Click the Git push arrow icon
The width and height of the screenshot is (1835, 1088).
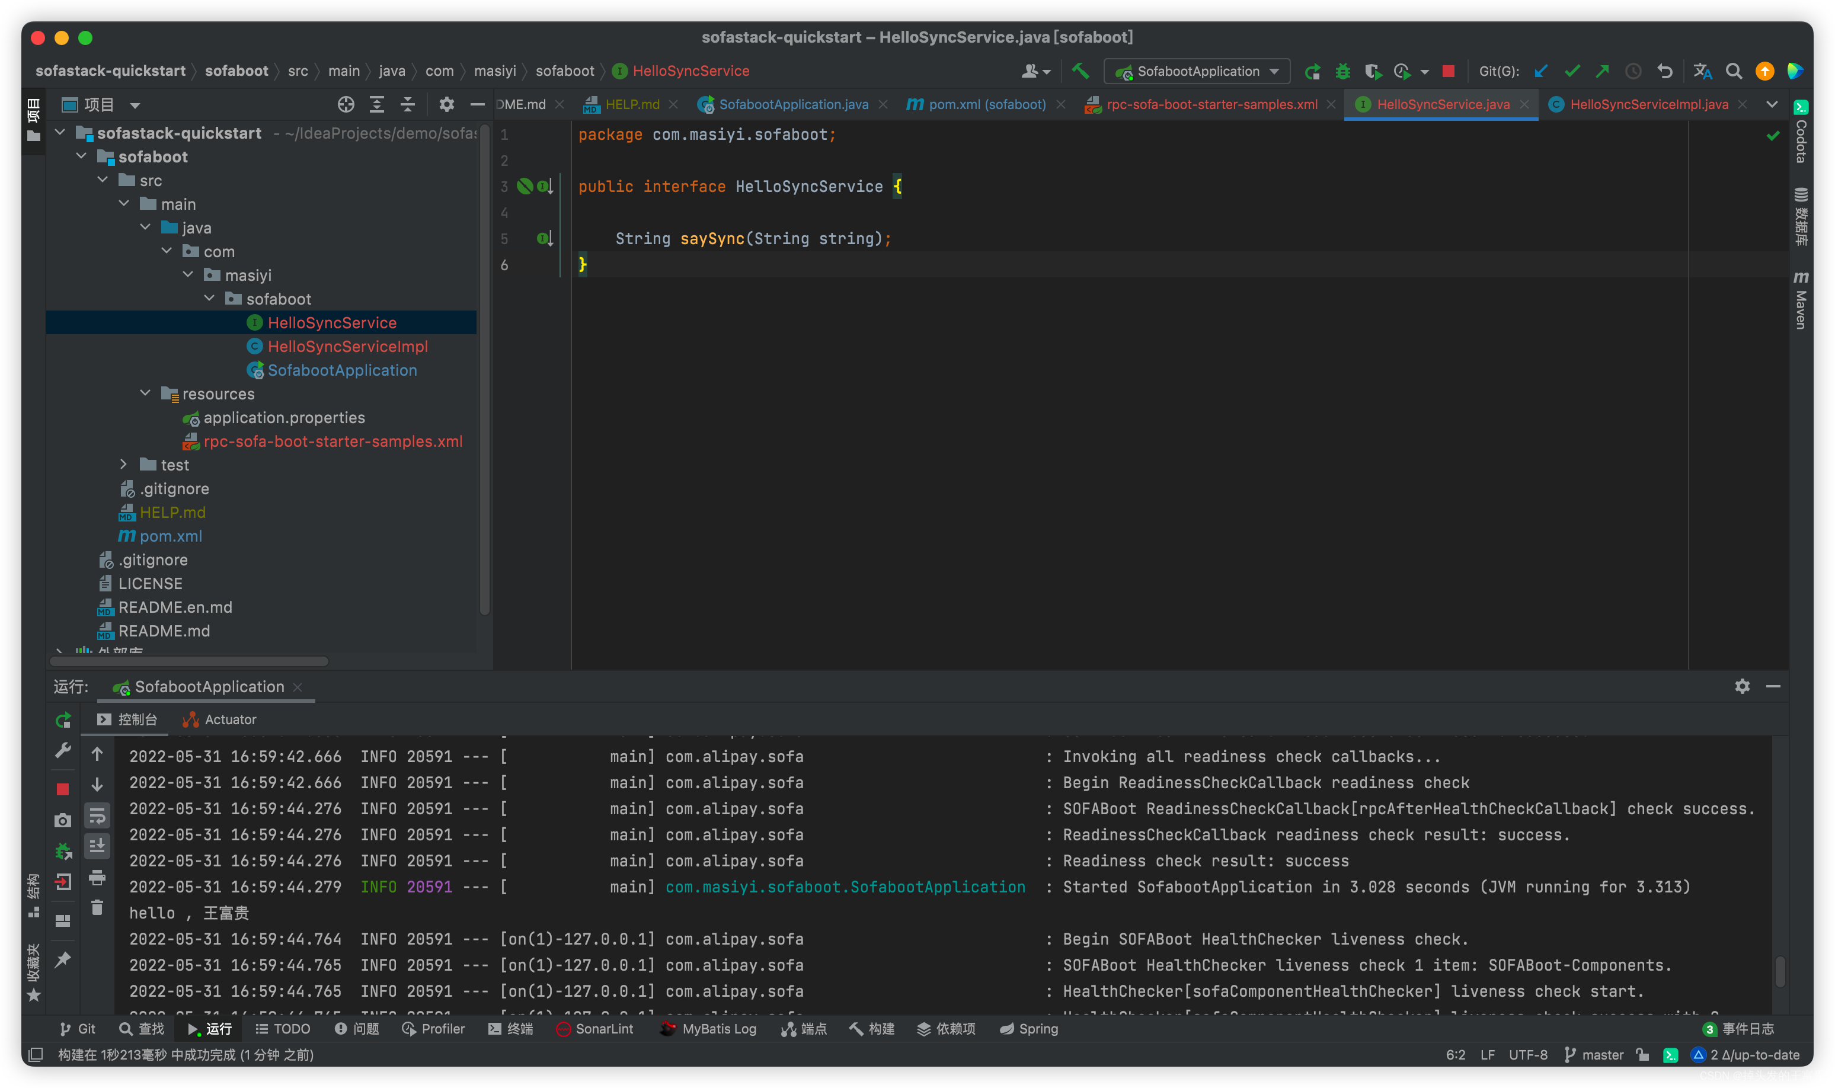pyautogui.click(x=1602, y=71)
